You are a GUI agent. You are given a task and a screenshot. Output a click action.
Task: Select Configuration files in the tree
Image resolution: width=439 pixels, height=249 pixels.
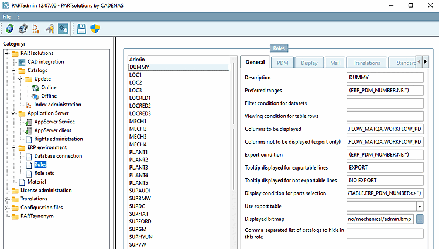pyautogui.click(x=42, y=207)
